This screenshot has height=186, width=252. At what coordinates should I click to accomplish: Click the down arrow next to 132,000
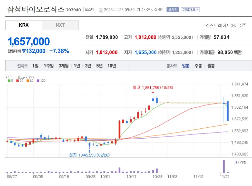tap(24, 51)
